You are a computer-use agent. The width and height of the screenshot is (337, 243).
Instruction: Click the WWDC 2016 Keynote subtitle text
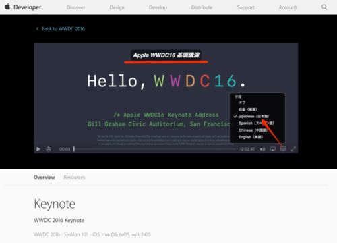[x=59, y=220]
